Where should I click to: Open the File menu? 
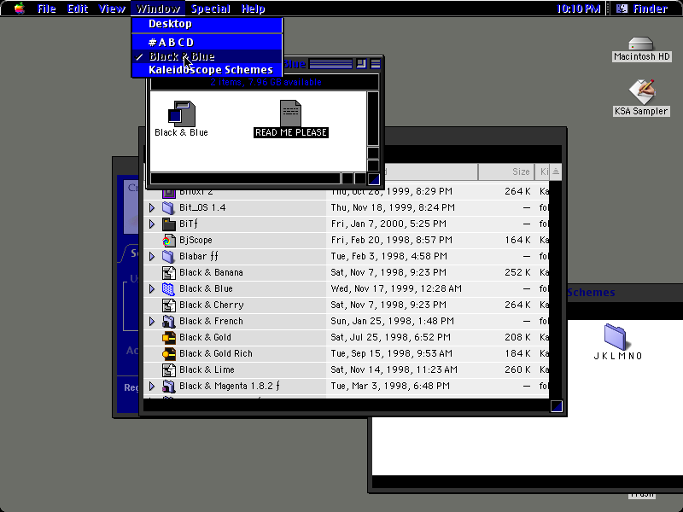point(46,9)
